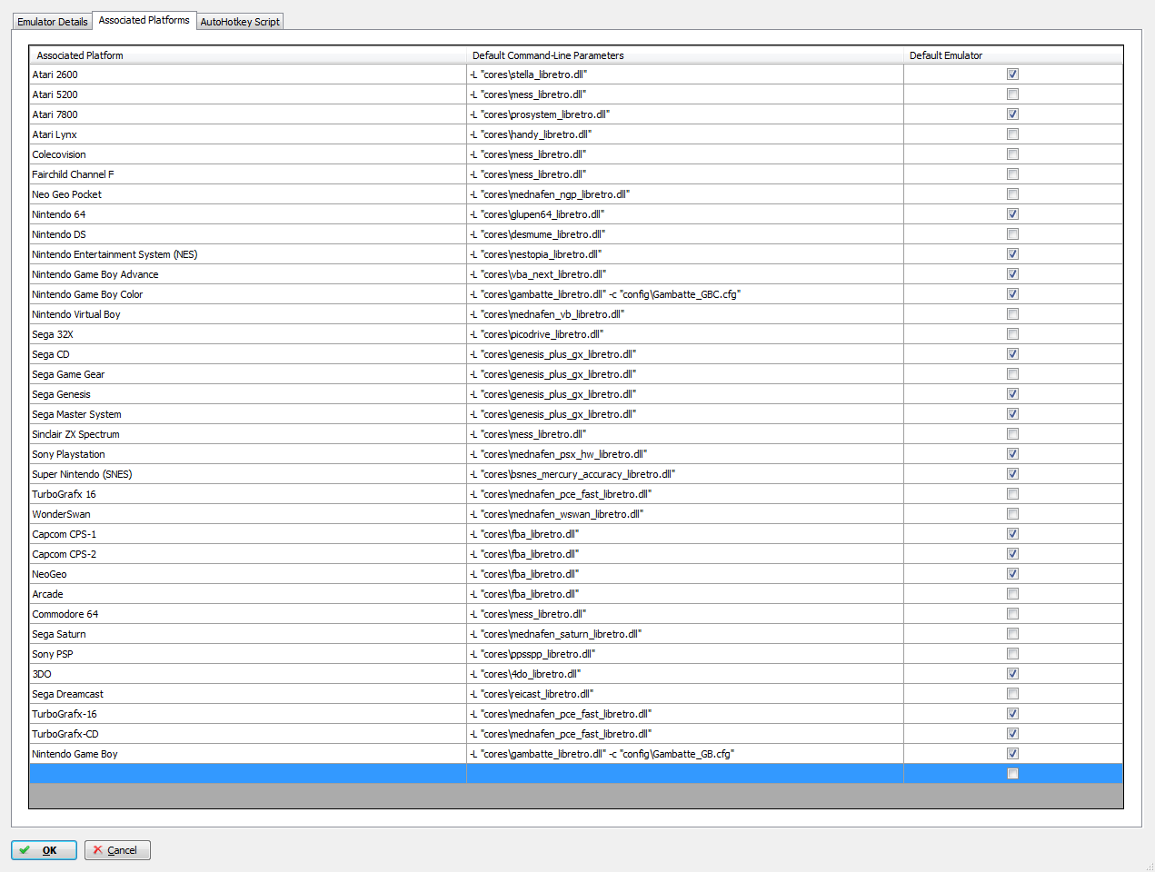Edit the reicast_libretro.dll parameter cell
Screen dimensions: 1155x872
tap(685, 694)
